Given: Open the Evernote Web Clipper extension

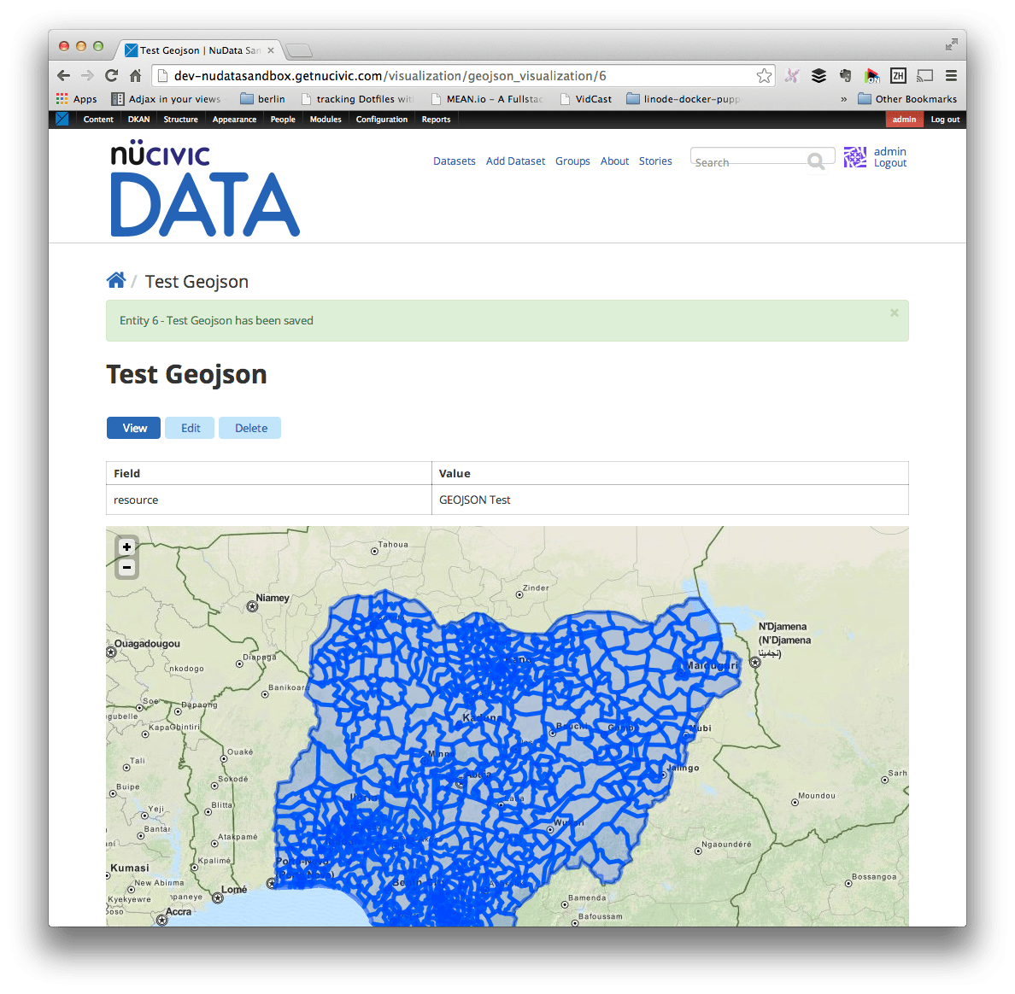Looking at the screenshot, I should click(x=845, y=75).
